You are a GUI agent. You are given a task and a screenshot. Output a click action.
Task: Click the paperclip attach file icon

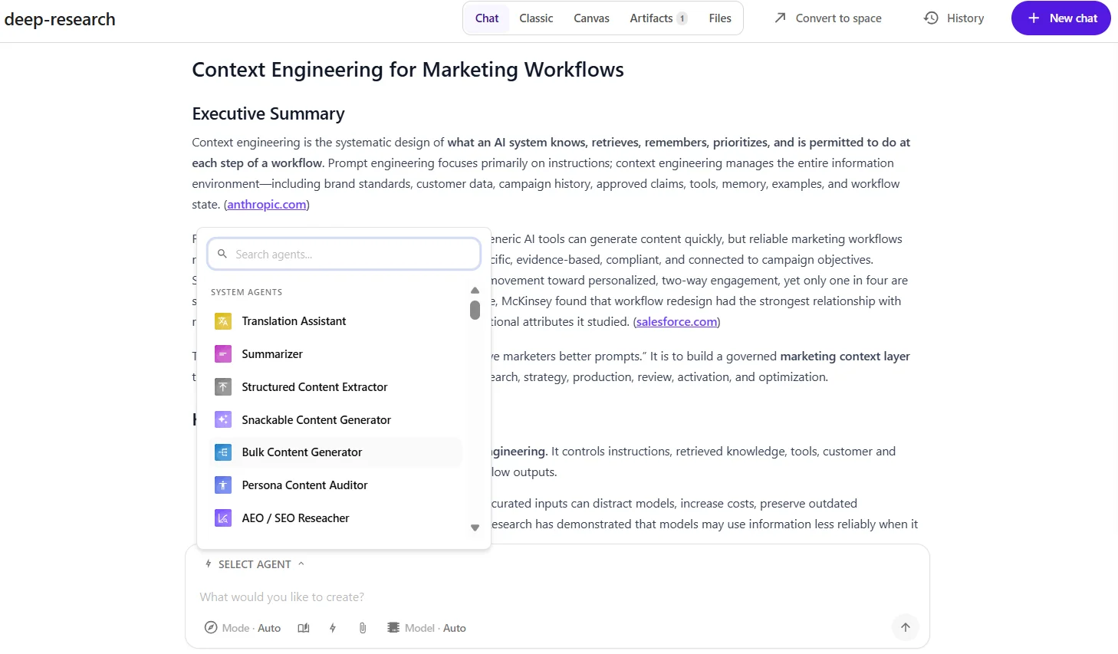point(363,628)
